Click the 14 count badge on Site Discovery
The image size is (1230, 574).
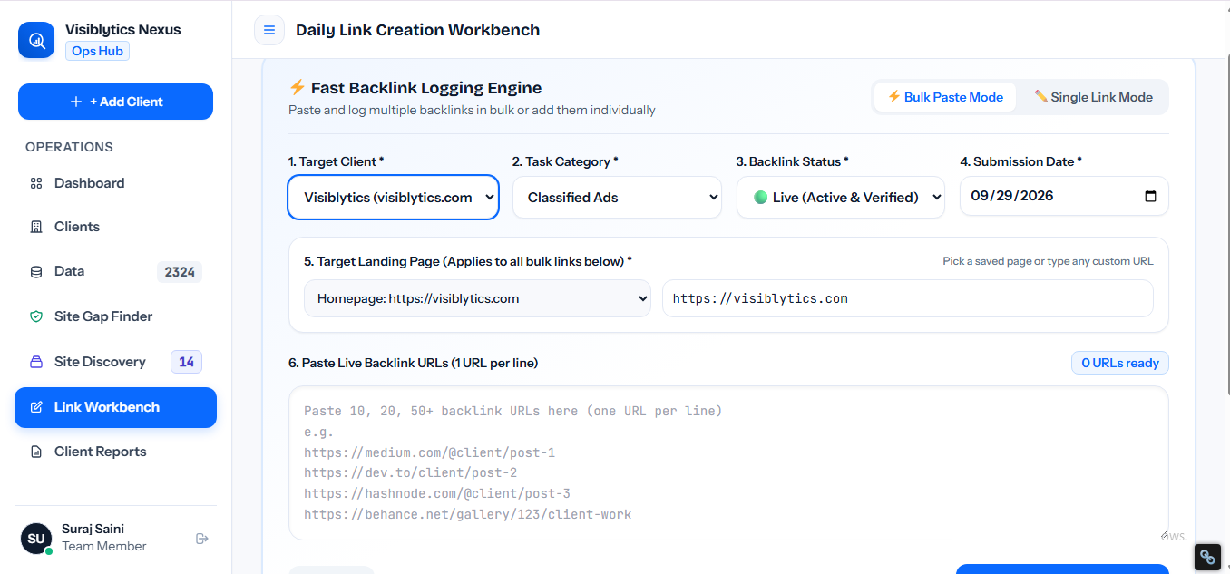click(x=186, y=362)
